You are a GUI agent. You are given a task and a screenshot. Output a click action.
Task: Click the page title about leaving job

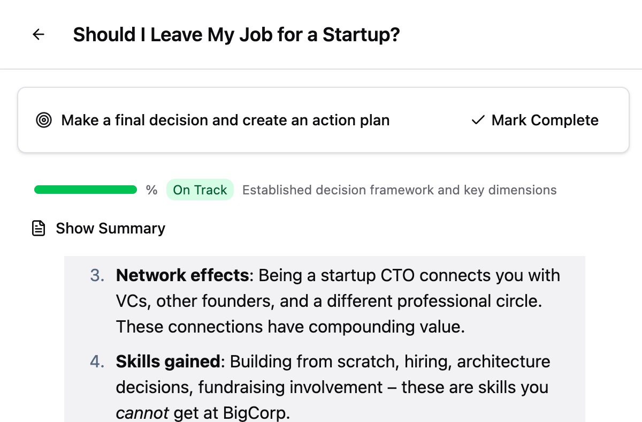tap(236, 35)
